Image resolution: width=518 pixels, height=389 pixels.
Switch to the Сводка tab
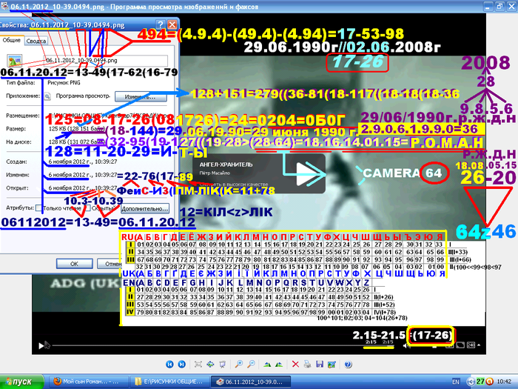click(x=36, y=41)
